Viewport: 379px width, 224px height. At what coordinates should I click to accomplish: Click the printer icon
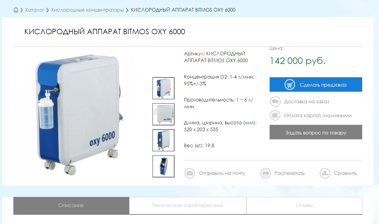266,173
